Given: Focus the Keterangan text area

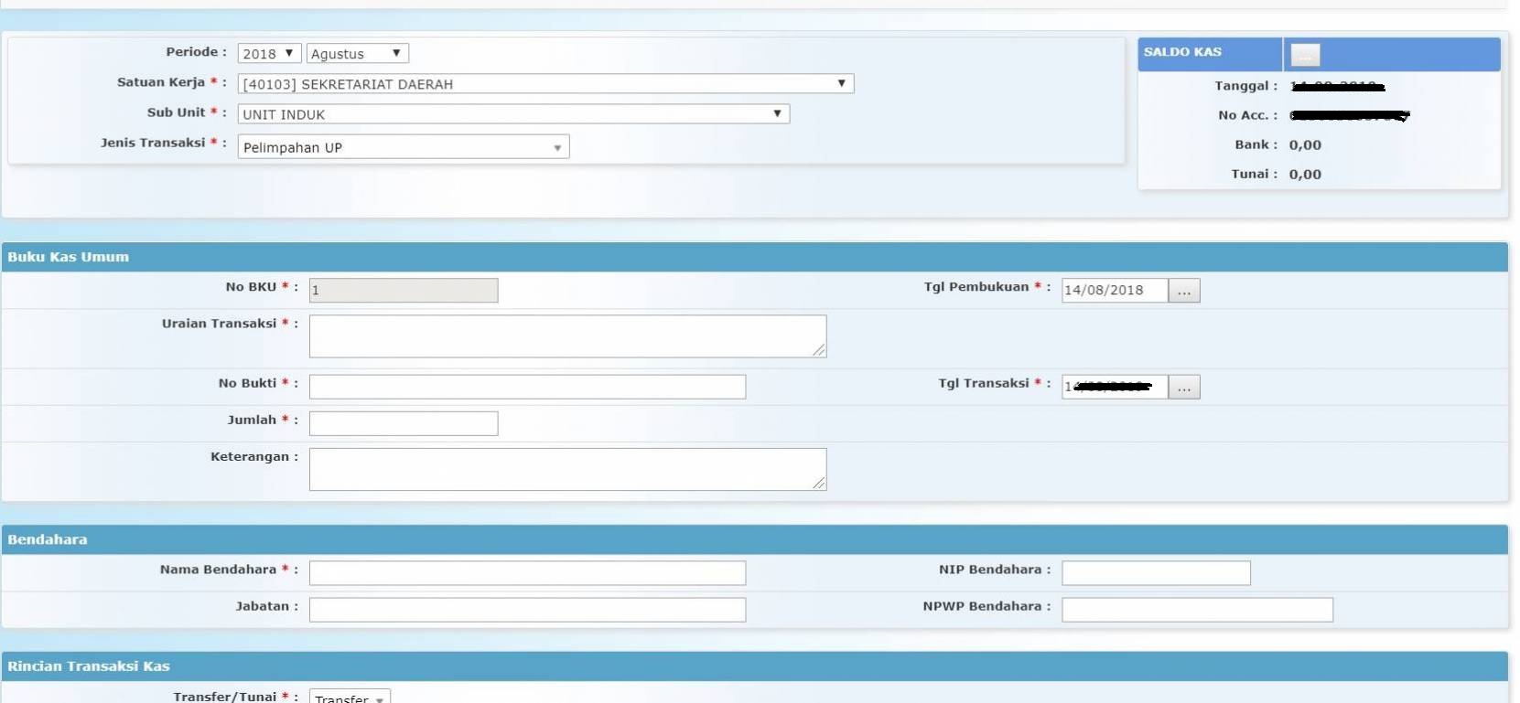Looking at the screenshot, I should (x=567, y=469).
